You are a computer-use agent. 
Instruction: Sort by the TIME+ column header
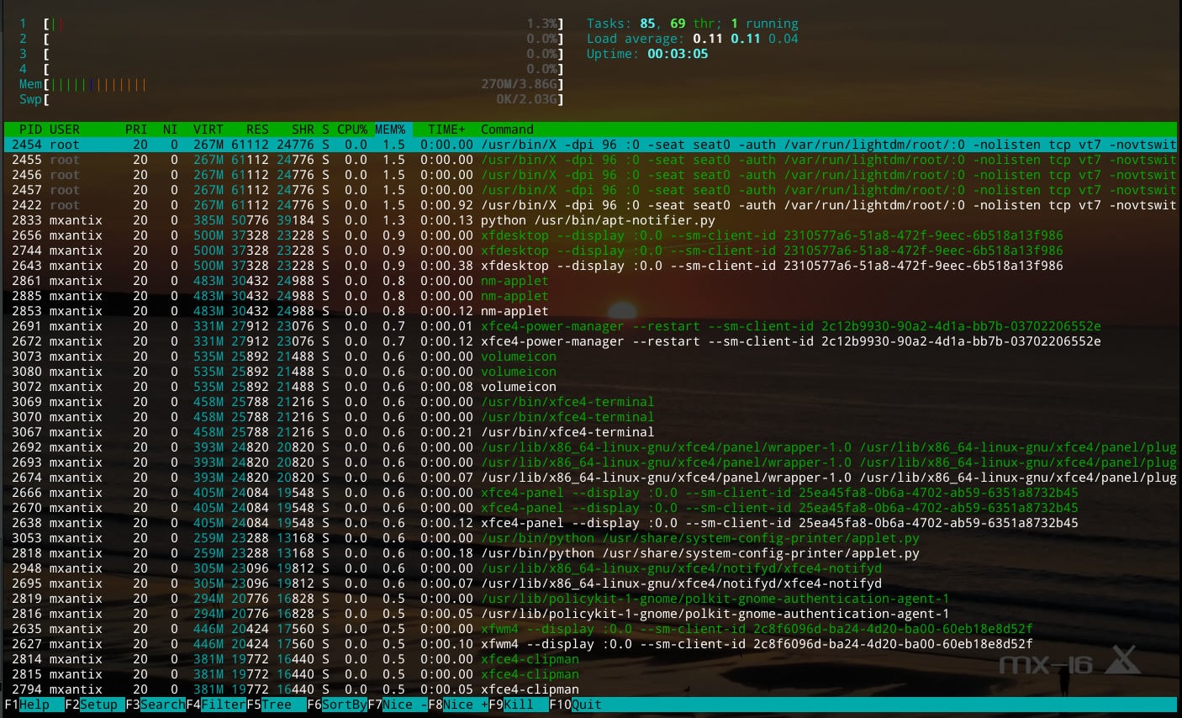point(446,129)
